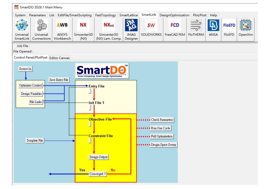The image size is (273, 189).
Task: Select the Control Panel/PlotPost tab
Action: pyautogui.click(x=30, y=57)
